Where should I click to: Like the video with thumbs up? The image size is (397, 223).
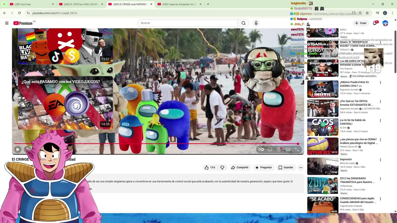click(x=207, y=167)
